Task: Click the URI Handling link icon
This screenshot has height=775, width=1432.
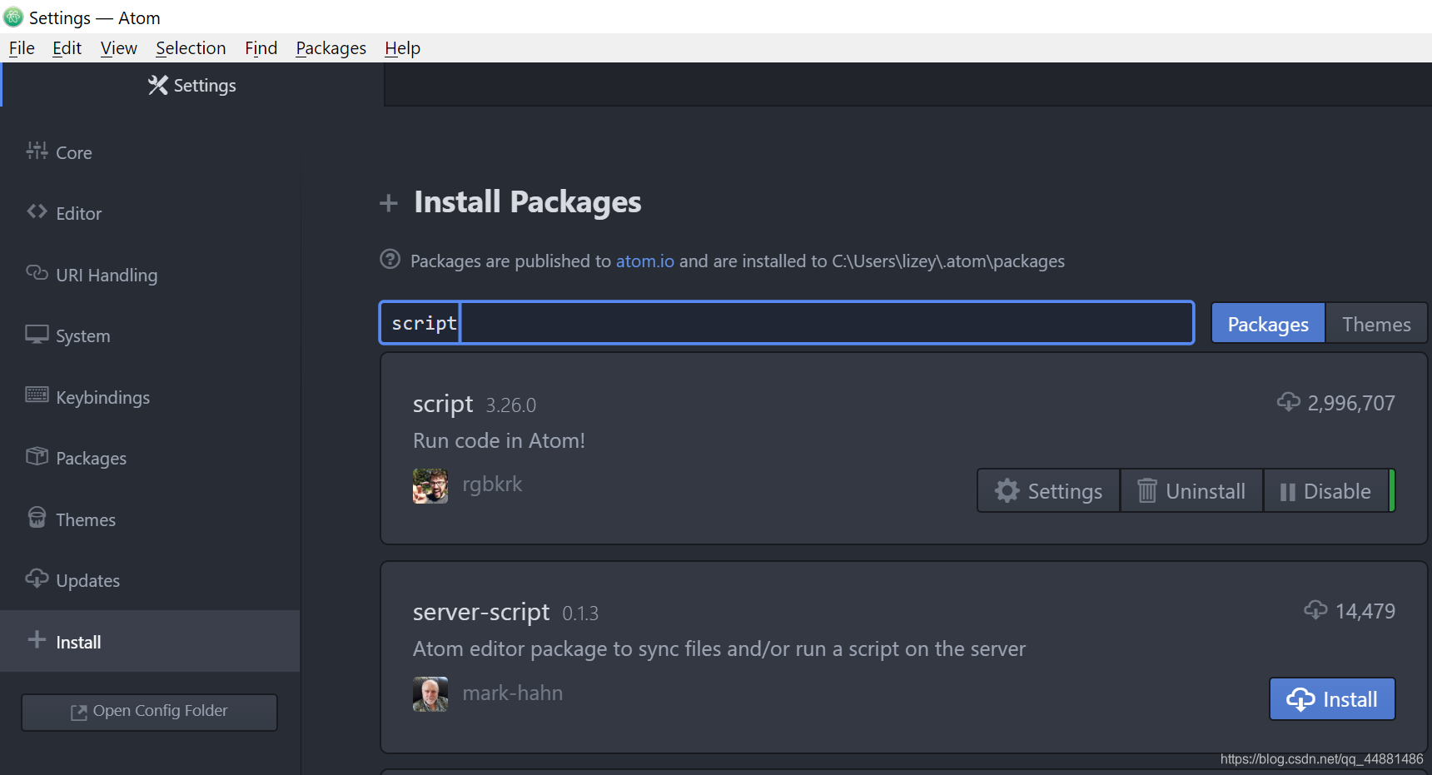Action: point(37,273)
